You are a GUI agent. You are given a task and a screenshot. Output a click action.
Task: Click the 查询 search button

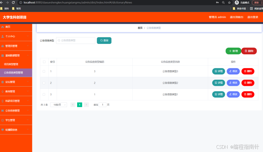pyautogui.click(x=104, y=40)
